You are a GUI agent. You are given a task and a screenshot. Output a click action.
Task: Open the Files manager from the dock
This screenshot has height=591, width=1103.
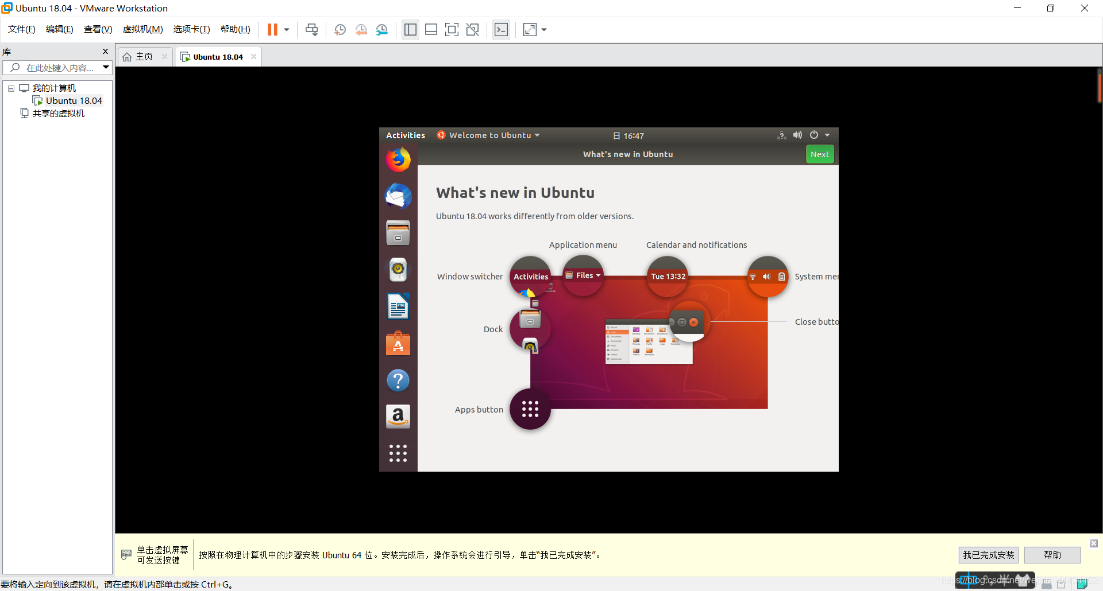[x=398, y=234]
